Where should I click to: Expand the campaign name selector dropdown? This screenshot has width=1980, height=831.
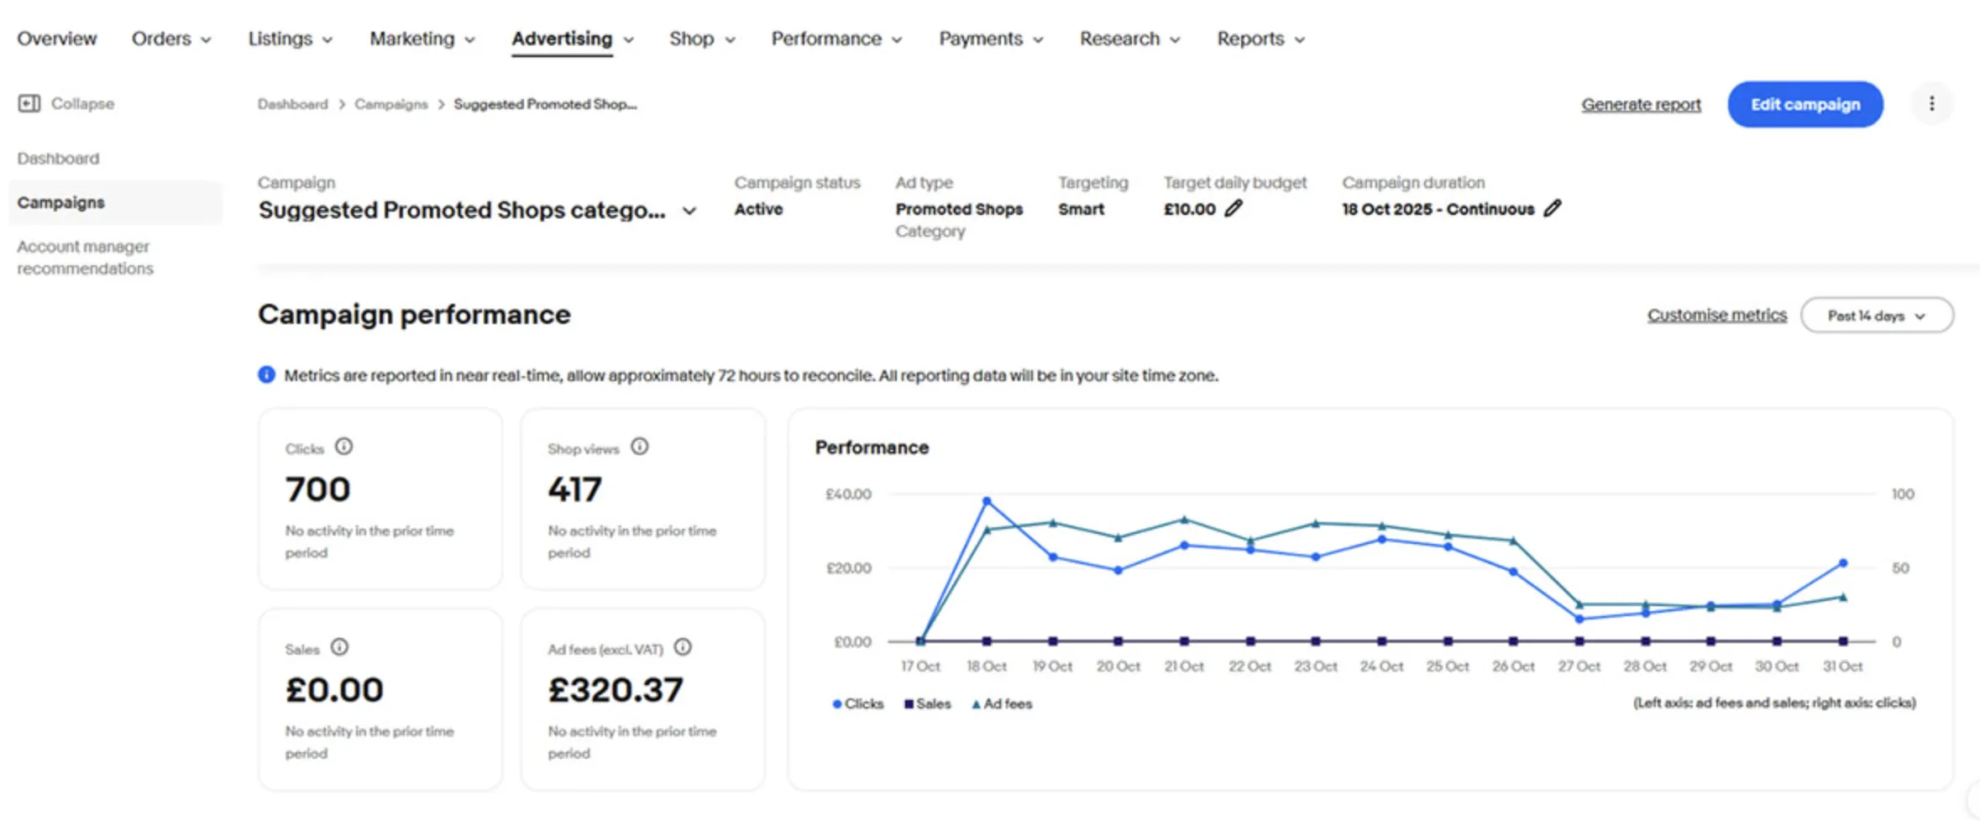click(x=689, y=211)
